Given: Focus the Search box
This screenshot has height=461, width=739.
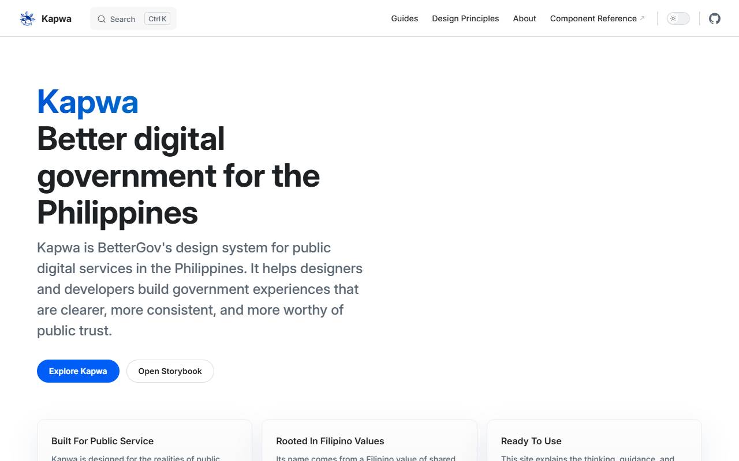Looking at the screenshot, I should coord(133,18).
